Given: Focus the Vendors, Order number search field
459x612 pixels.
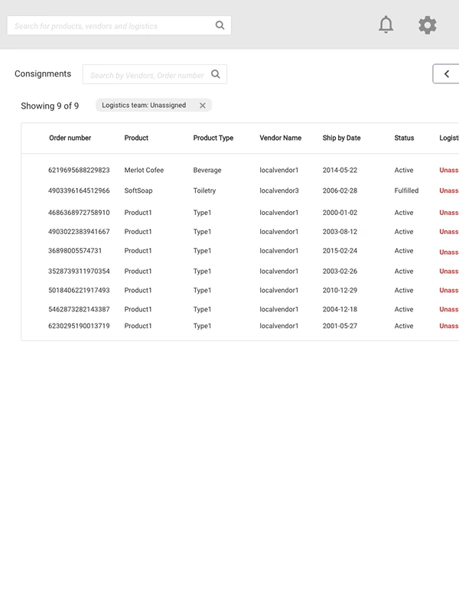Looking at the screenshot, I should pyautogui.click(x=155, y=74).
